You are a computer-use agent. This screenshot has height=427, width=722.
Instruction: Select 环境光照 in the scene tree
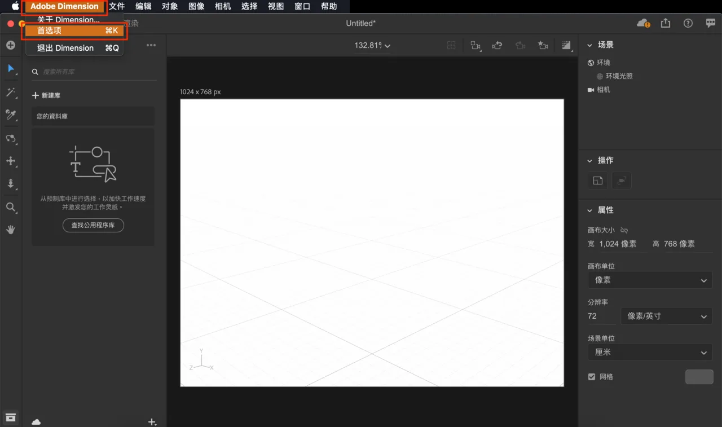615,76
